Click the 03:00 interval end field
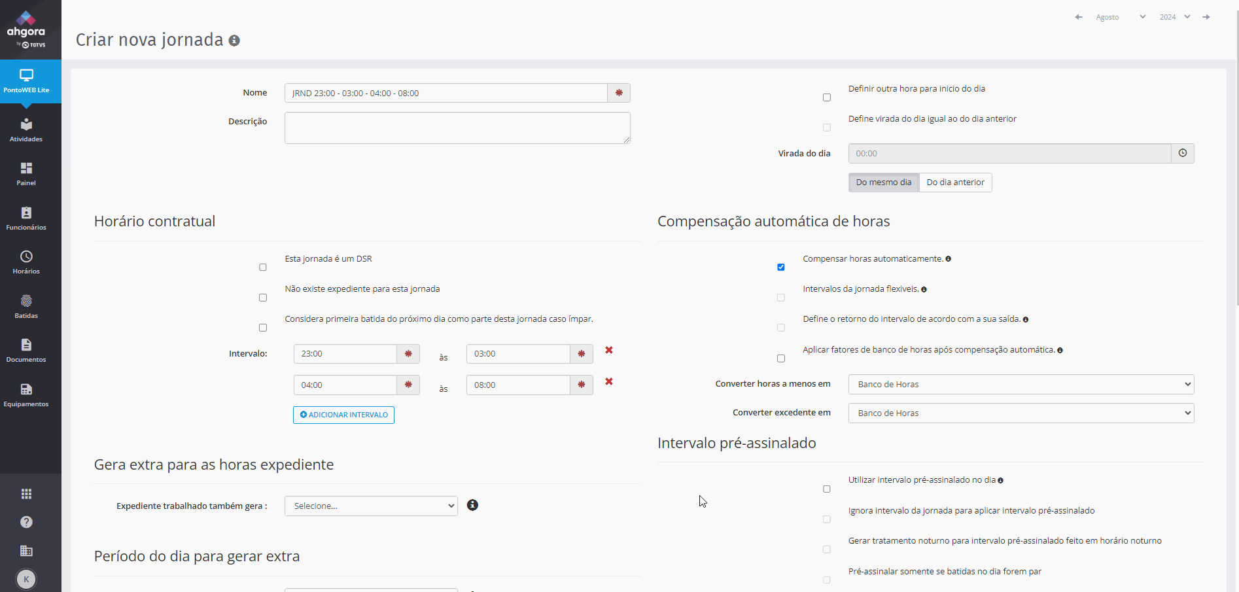Screen dimensions: 1239x592 (518, 354)
